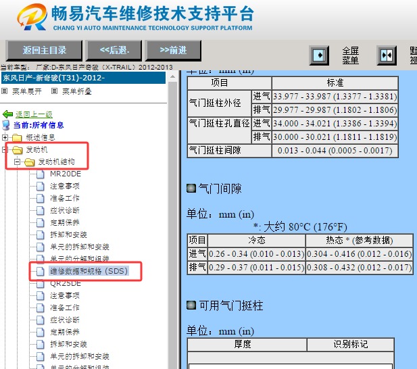Click the bullet icon beside 气门间隙
417x369 pixels.
tap(191, 189)
